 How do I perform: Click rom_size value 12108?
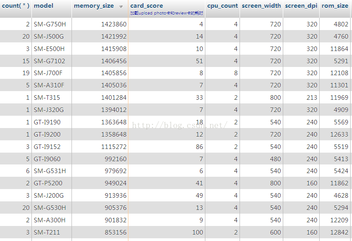[339, 73]
